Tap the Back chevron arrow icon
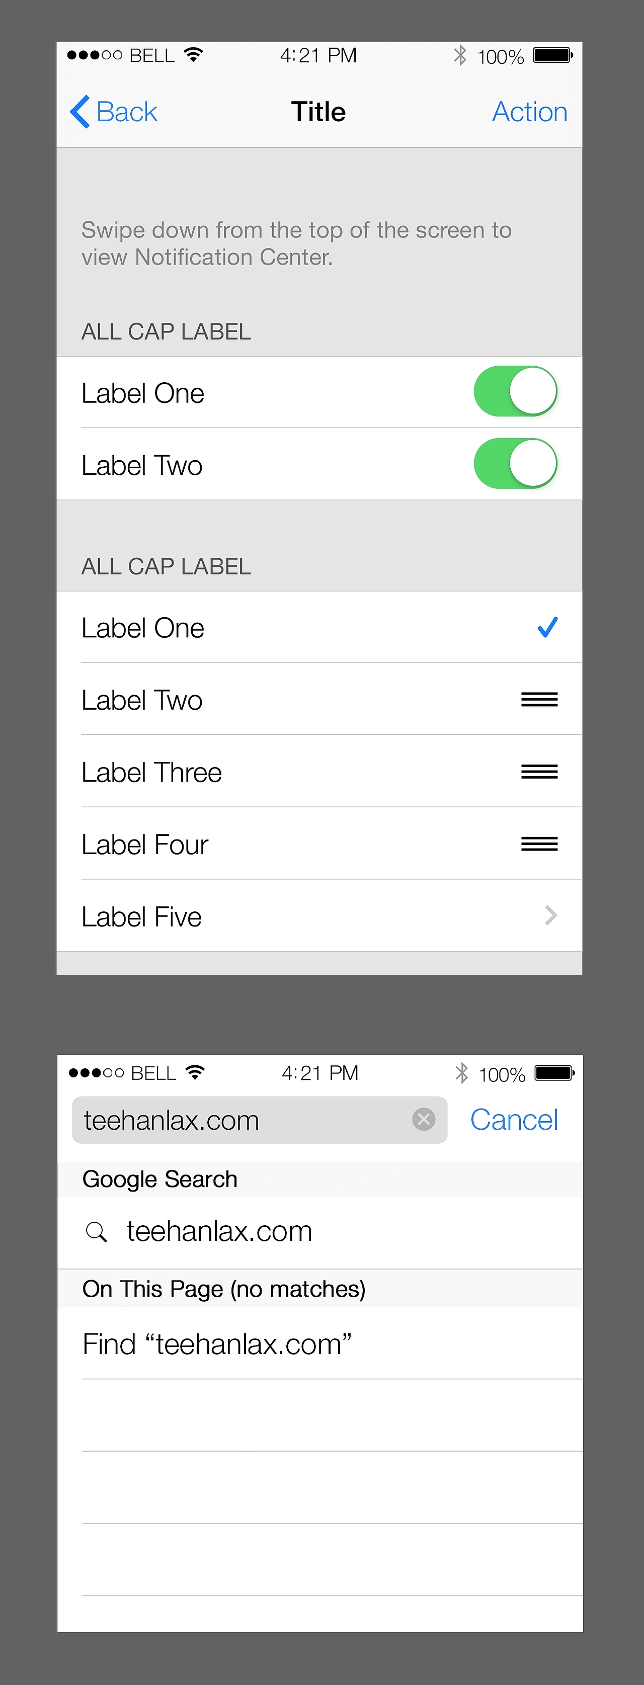This screenshot has width=644, height=1685. coord(80,112)
